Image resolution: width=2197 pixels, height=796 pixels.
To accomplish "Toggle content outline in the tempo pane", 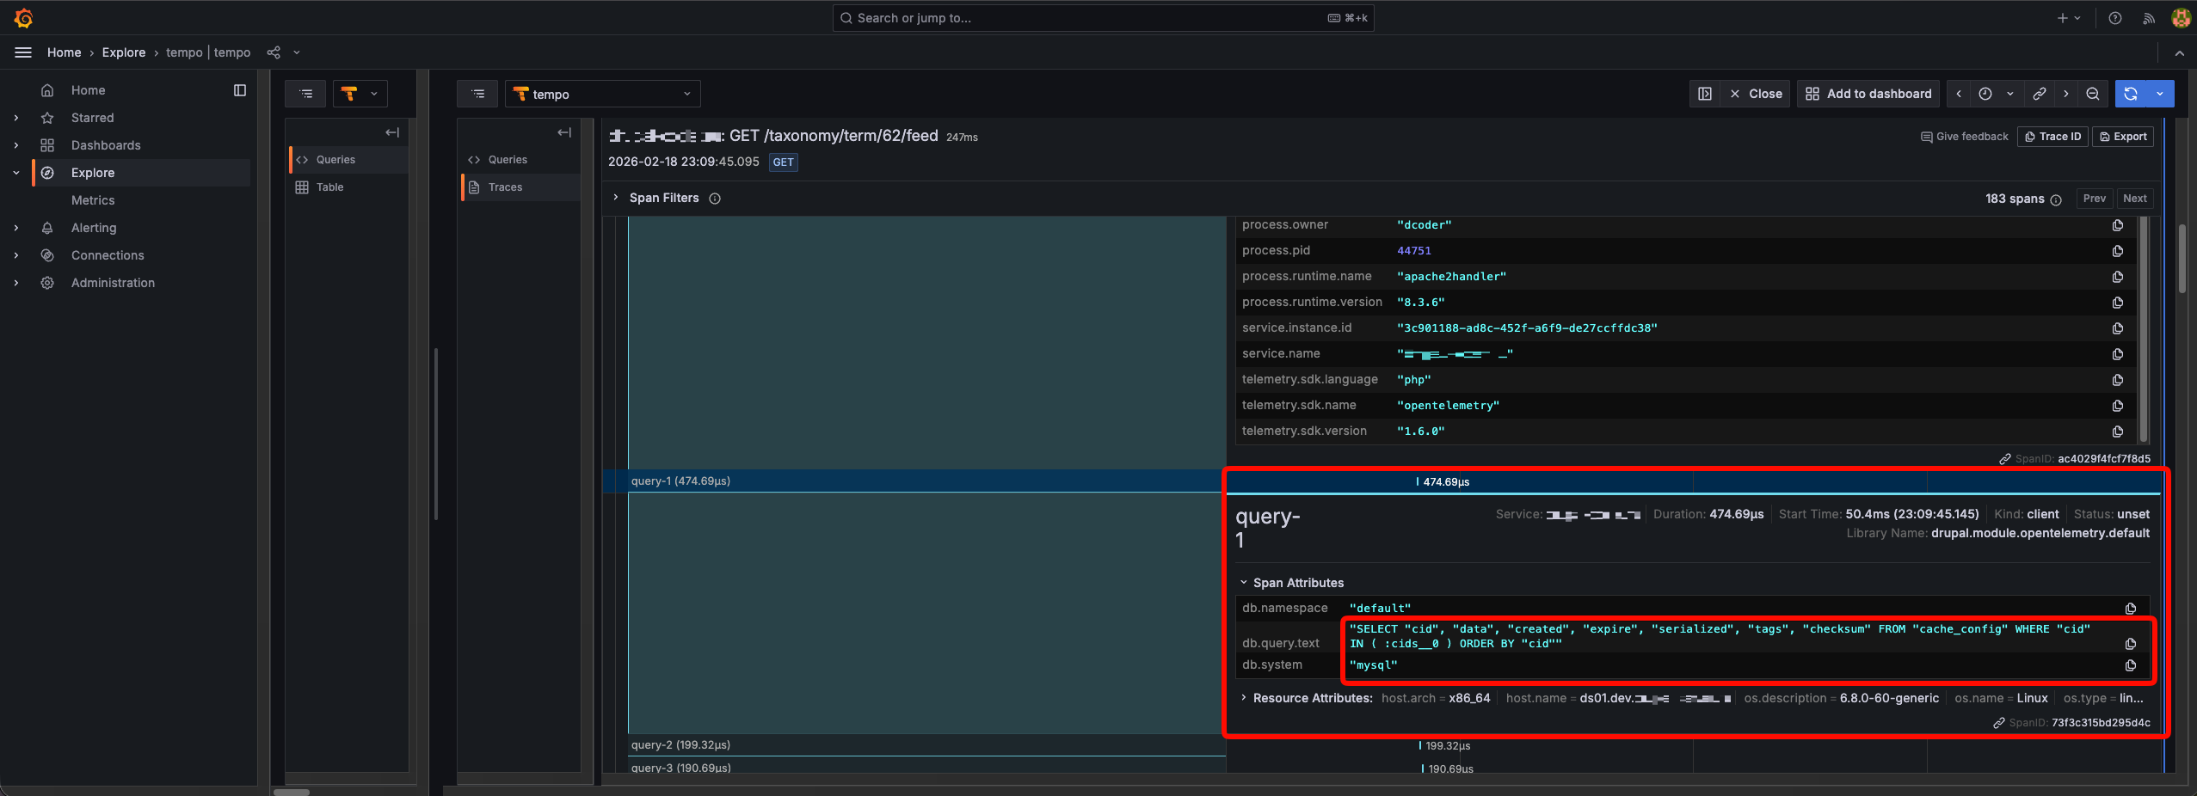I will (x=478, y=94).
